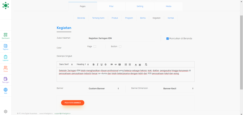Image resolution: width=243 pixels, height=115 pixels.
Task: Open the Web sidebar section
Action: [5, 91]
